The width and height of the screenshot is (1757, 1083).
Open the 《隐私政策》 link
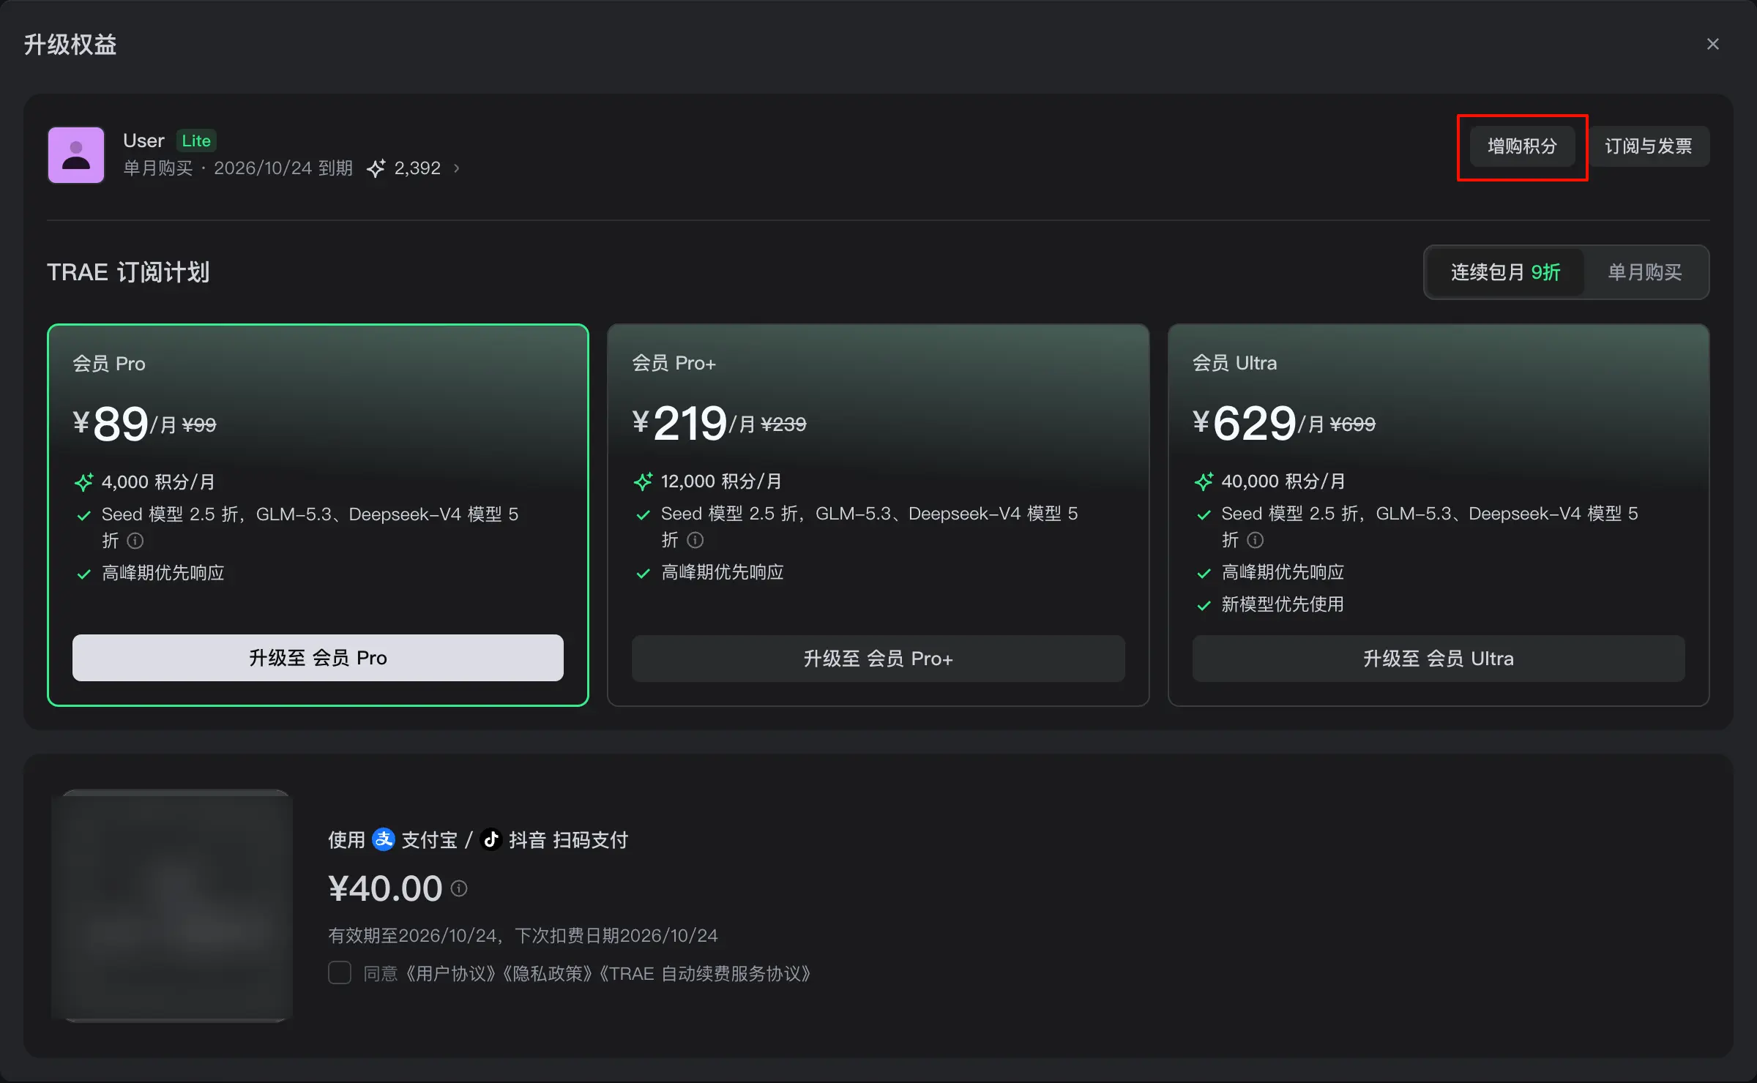tap(546, 973)
